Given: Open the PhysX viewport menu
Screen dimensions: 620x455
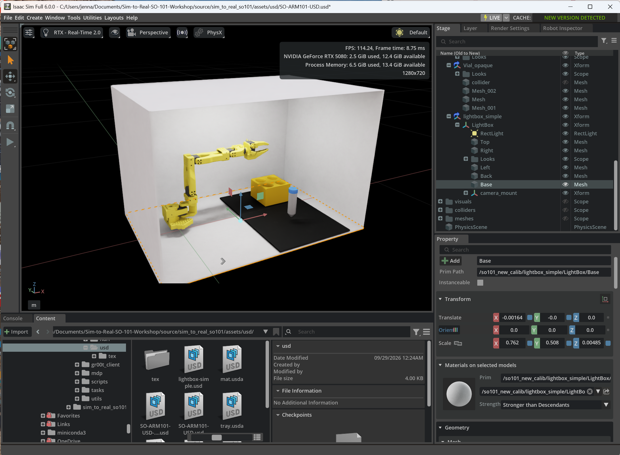Looking at the screenshot, I should [209, 32].
